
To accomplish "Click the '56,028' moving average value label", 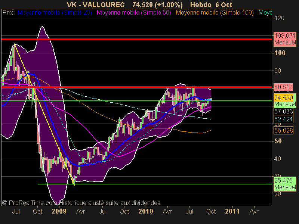I will click(283, 130).
